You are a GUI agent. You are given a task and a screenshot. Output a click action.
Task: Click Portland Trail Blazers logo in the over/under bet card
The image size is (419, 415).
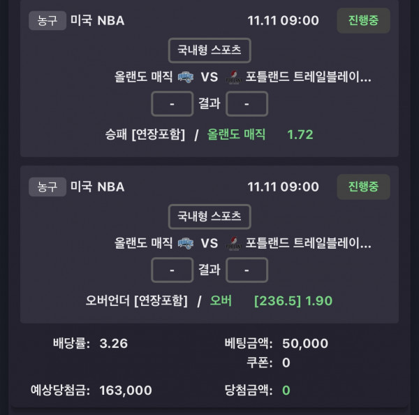click(x=234, y=243)
